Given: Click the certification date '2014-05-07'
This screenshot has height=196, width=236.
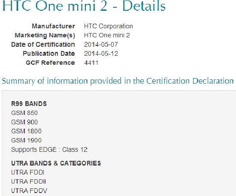Looking at the screenshot, I should click(x=101, y=45).
